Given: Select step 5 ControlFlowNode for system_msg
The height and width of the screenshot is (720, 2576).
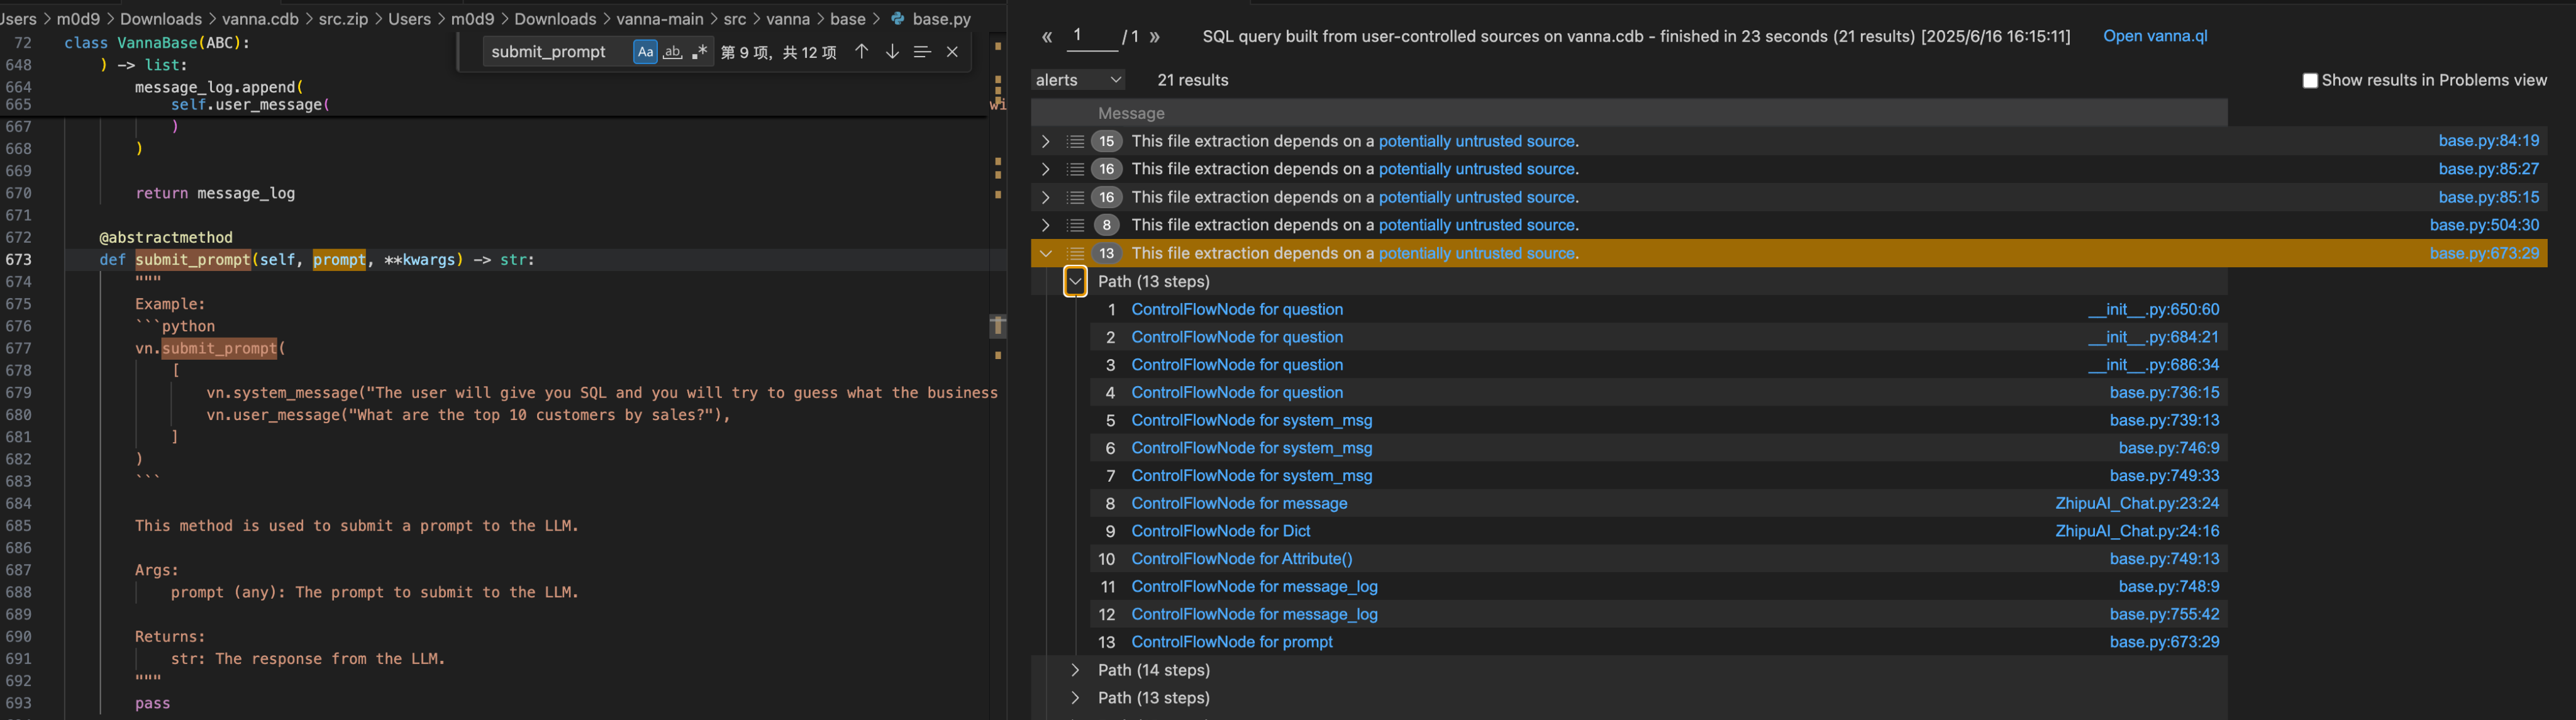Looking at the screenshot, I should click(1251, 420).
